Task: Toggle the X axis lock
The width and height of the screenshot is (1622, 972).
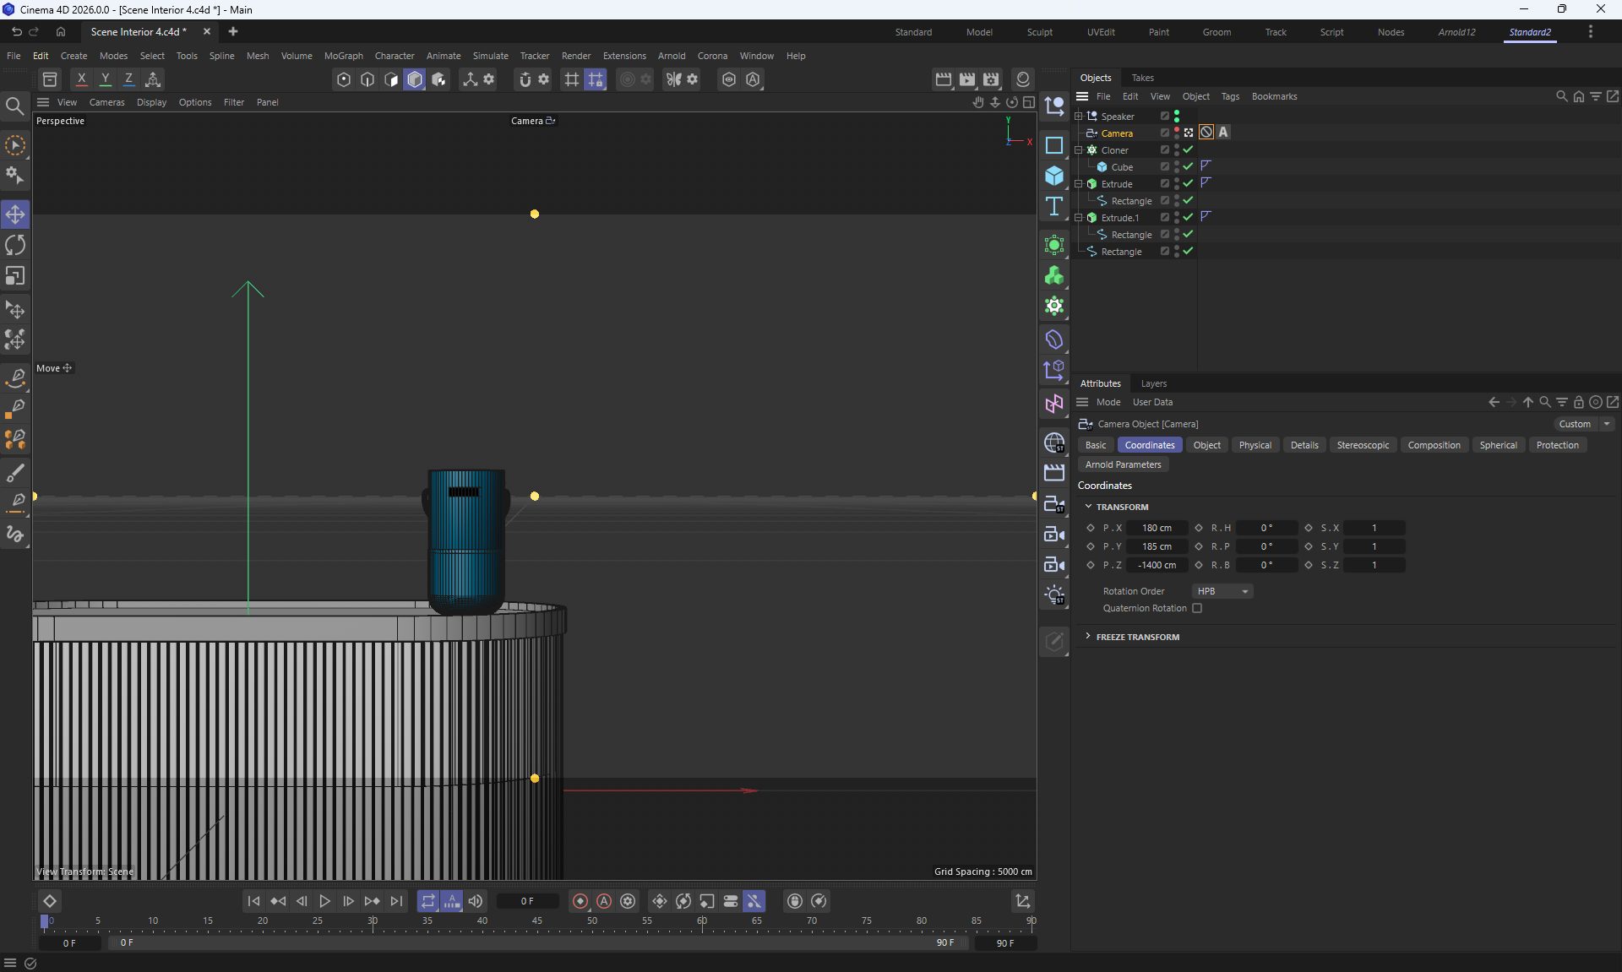Action: 82,79
